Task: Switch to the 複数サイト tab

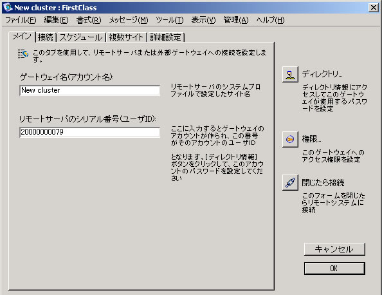Action: coord(126,37)
